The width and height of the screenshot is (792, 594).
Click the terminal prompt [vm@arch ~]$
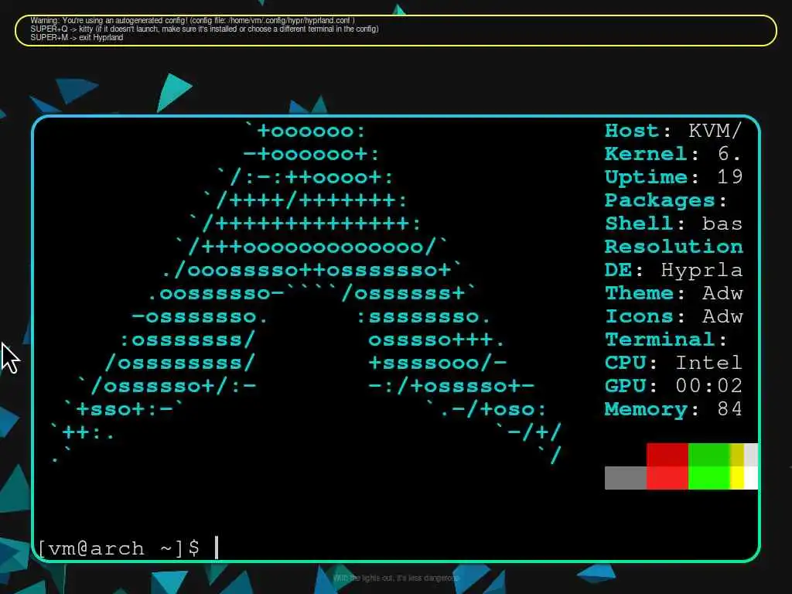[x=118, y=548]
